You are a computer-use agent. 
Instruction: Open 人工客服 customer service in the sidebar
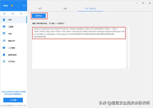pos(14,48)
